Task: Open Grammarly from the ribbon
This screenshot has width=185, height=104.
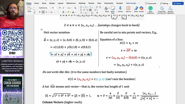Action: 150,10
